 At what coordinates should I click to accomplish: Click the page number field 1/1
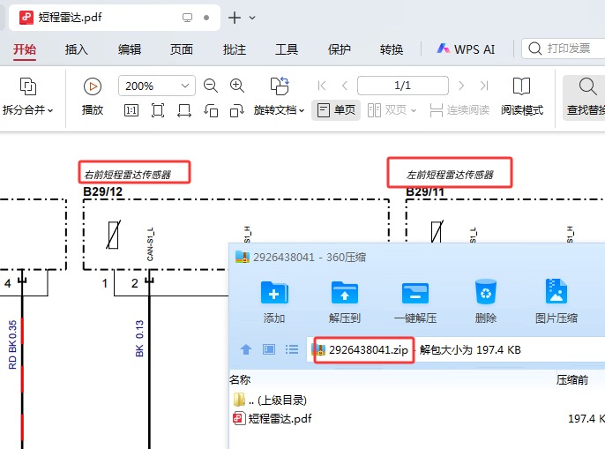pyautogui.click(x=403, y=86)
